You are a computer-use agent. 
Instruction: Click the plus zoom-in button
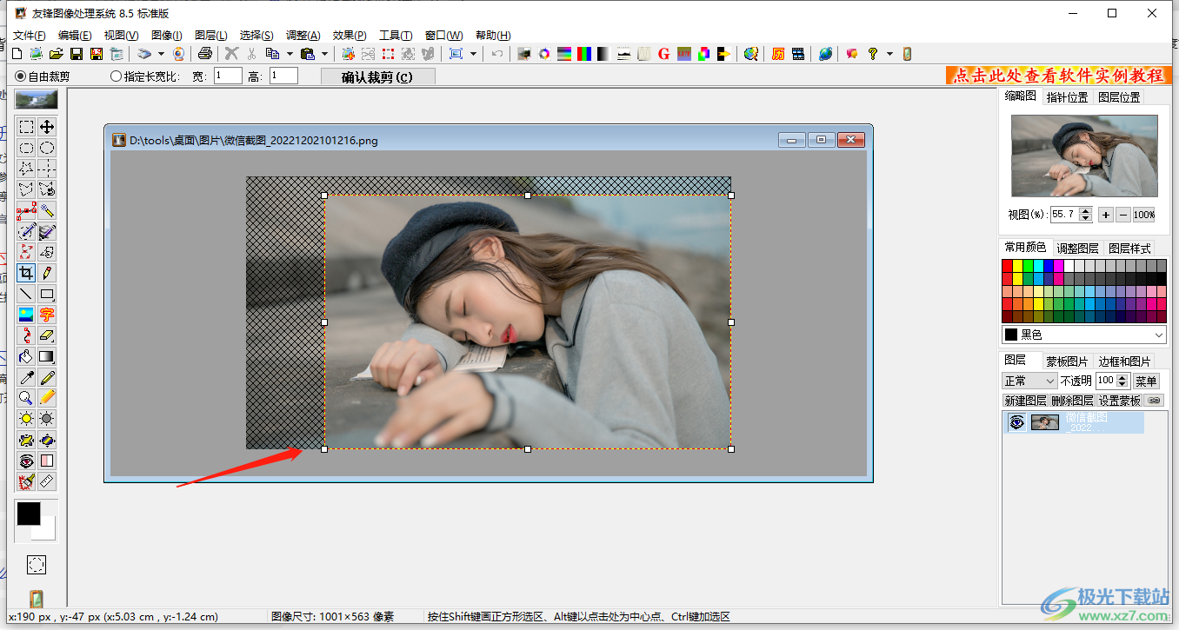[x=1105, y=215]
